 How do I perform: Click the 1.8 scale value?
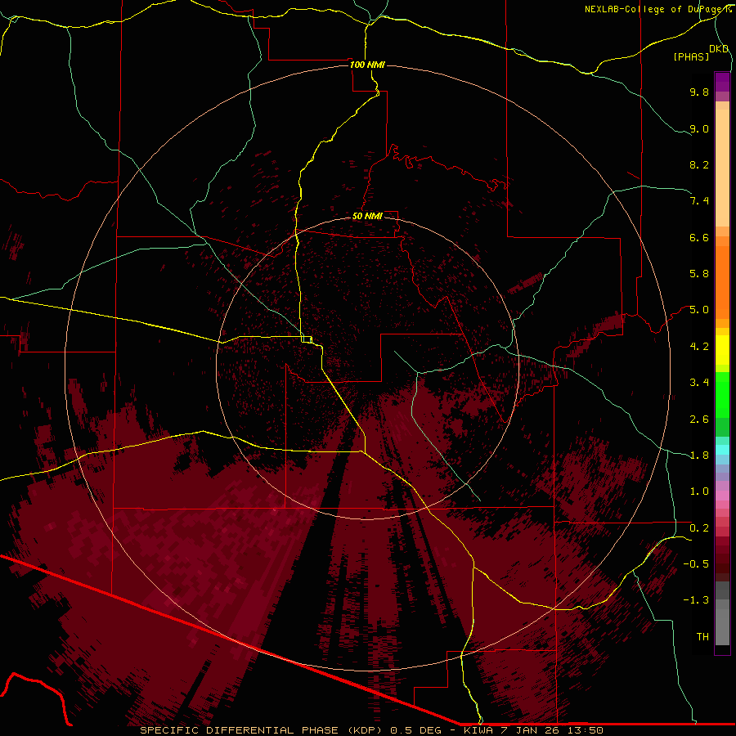699,455
